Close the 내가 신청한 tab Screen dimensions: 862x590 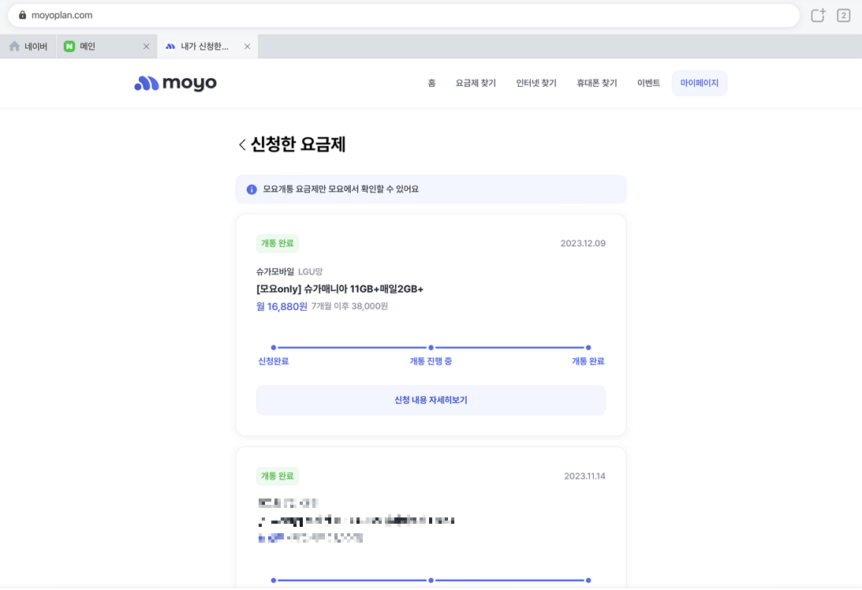click(x=248, y=47)
